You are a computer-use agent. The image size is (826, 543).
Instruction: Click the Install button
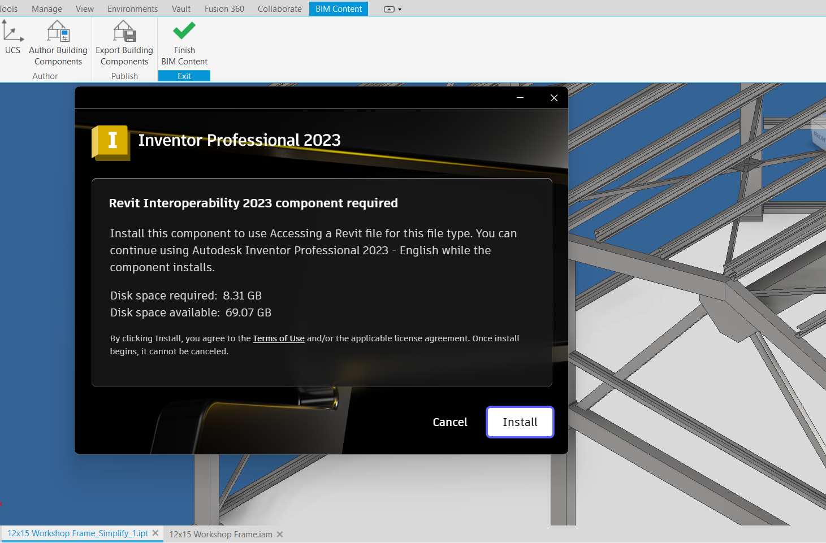520,422
